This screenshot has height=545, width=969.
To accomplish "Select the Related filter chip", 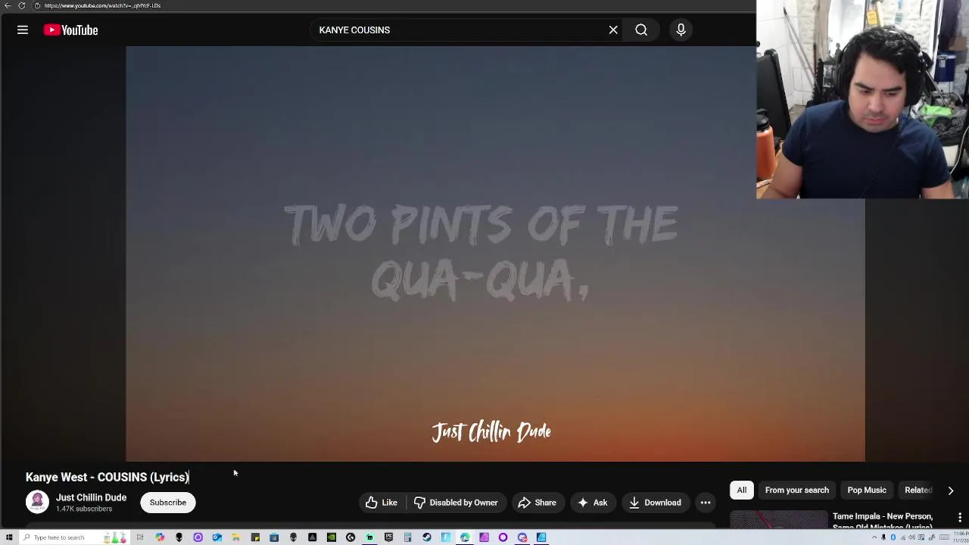I will pos(918,490).
